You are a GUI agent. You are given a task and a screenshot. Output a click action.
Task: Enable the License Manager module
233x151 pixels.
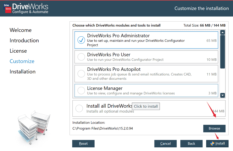point(81,90)
